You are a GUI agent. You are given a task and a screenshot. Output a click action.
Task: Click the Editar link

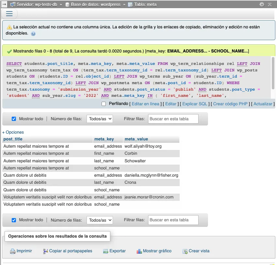(171, 104)
